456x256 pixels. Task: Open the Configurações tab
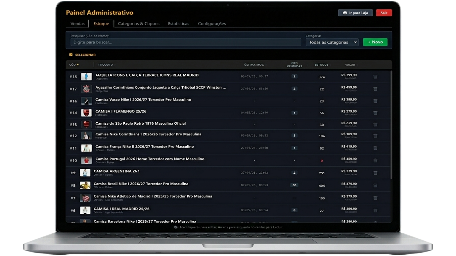click(x=212, y=24)
